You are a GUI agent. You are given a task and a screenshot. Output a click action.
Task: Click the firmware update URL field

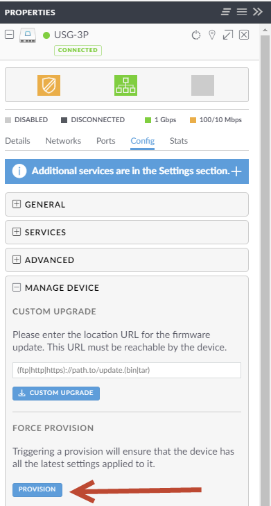click(127, 370)
